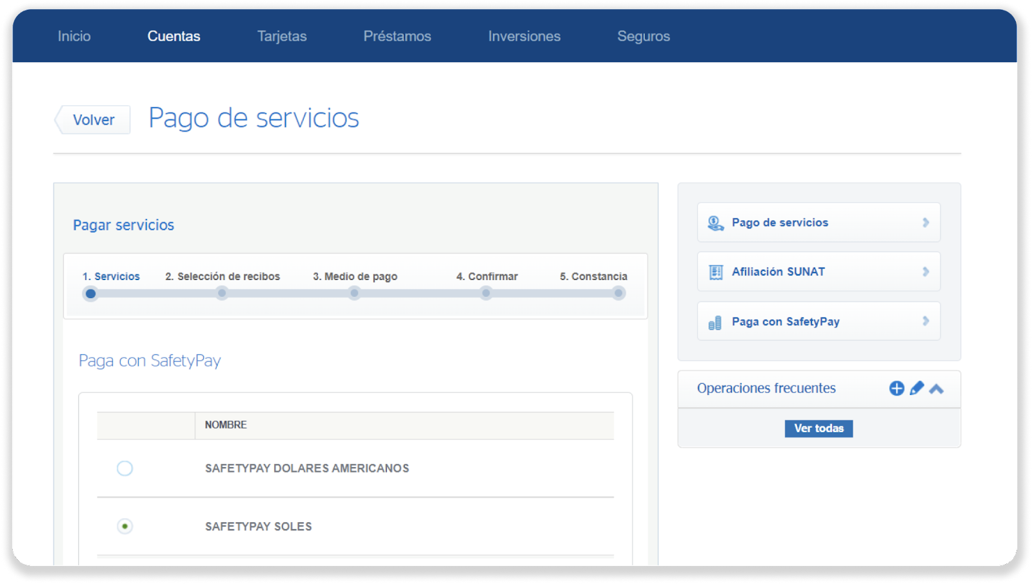Edit frequent operations with pencil icon
The width and height of the screenshot is (1032, 584).
pyautogui.click(x=917, y=388)
